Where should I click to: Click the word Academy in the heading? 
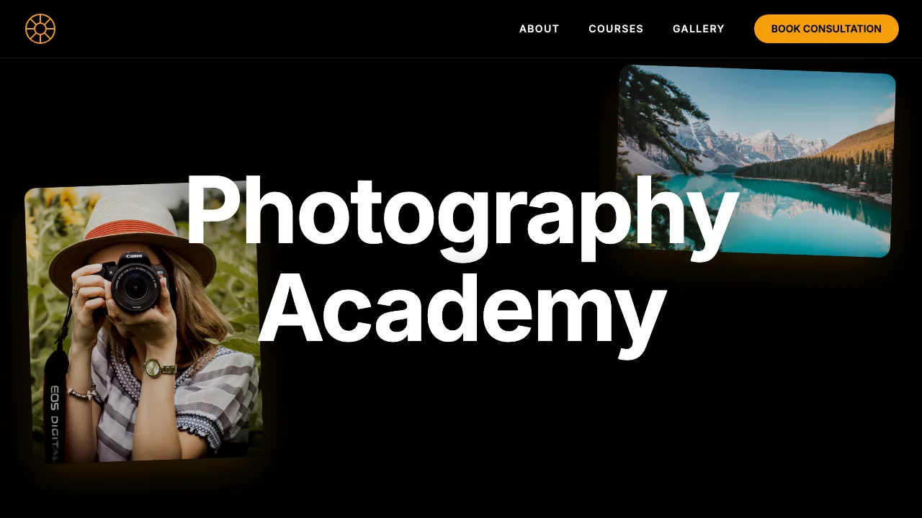click(x=462, y=309)
